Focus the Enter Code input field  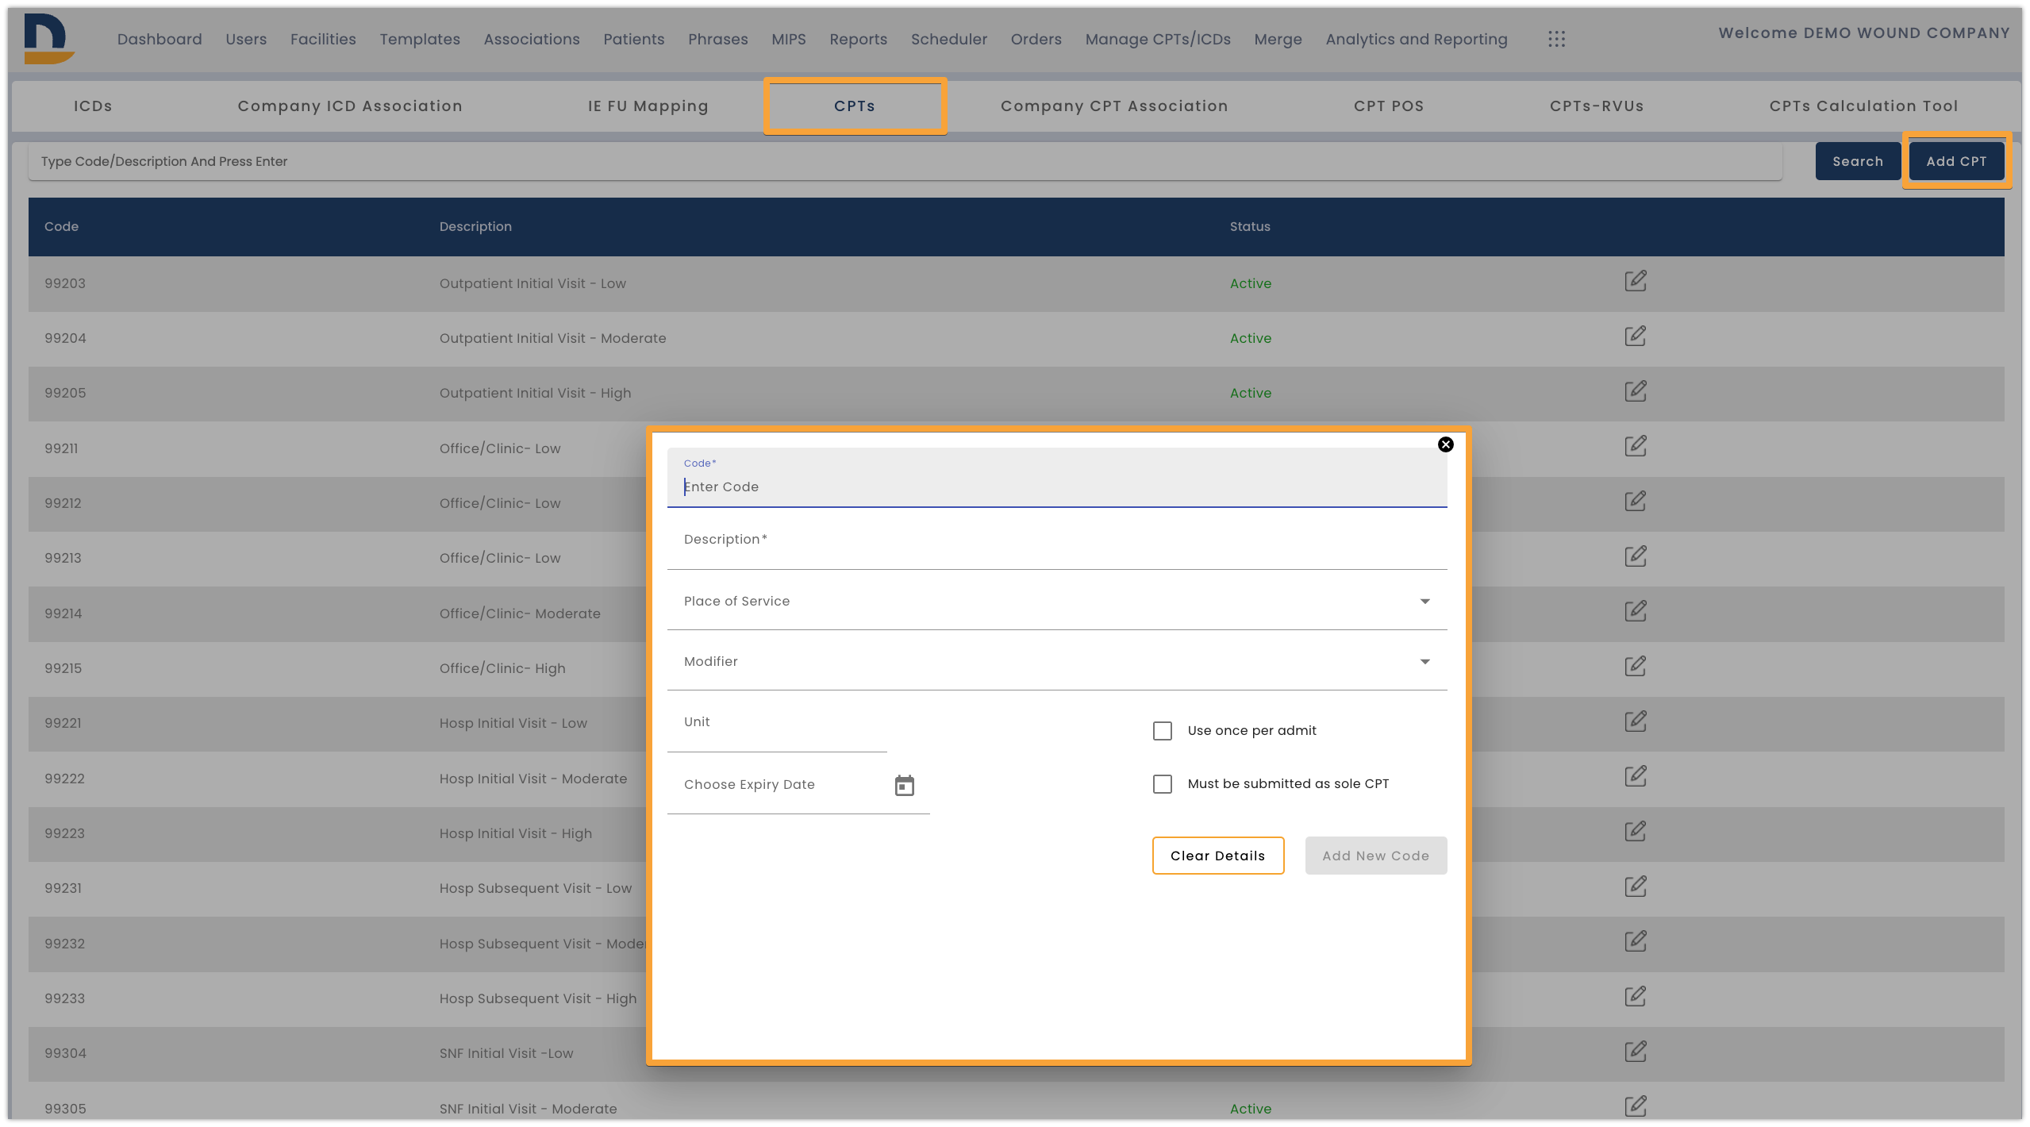point(1057,478)
